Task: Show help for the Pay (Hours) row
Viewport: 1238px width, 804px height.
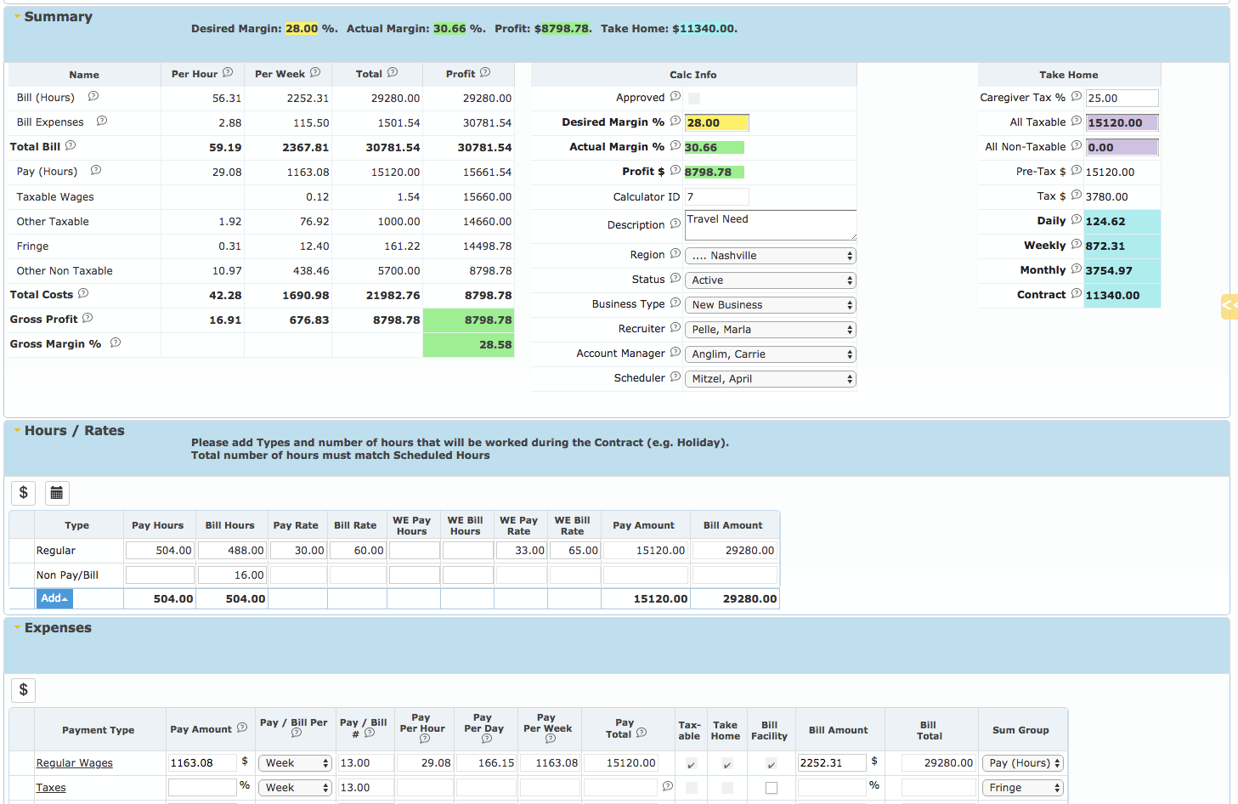Action: [x=96, y=171]
